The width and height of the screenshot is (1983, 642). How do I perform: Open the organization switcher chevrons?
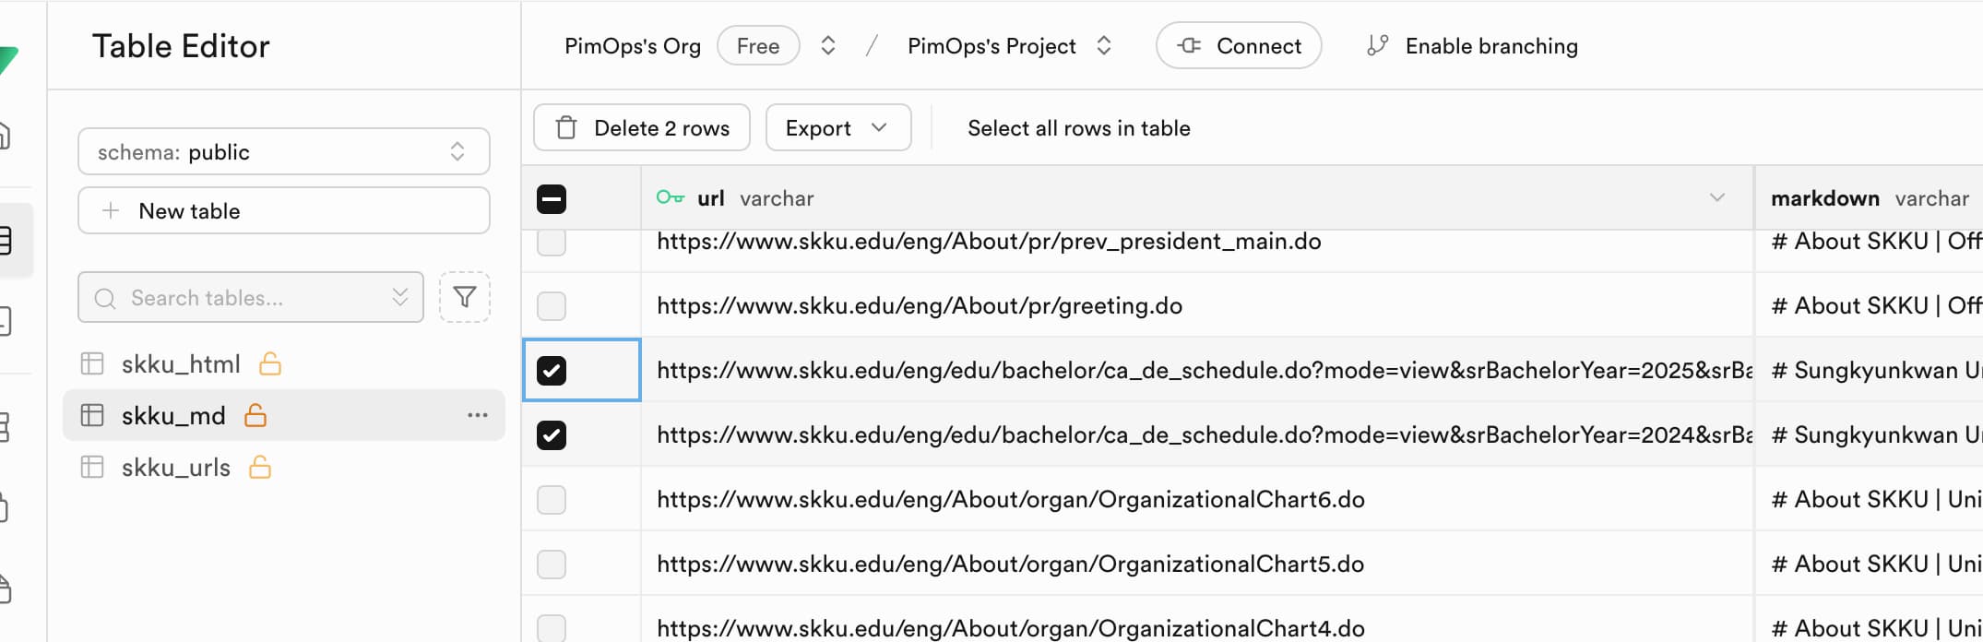pos(828,46)
